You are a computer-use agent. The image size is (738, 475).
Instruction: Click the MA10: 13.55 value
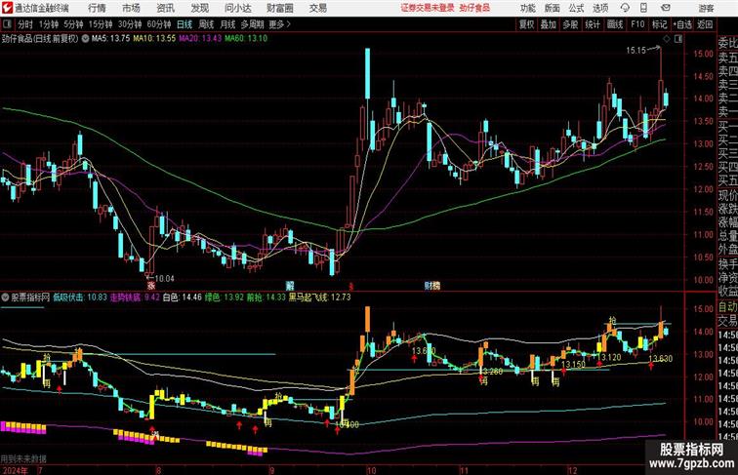pyautogui.click(x=154, y=39)
